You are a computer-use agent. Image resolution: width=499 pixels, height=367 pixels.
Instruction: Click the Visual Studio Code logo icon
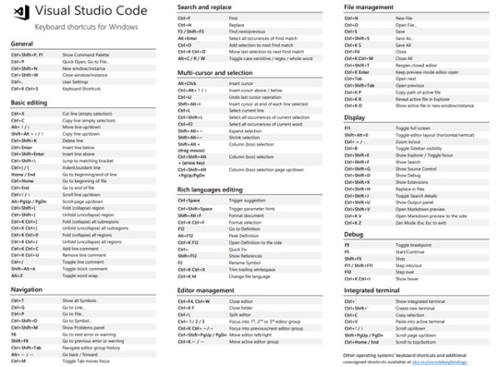[21, 12]
